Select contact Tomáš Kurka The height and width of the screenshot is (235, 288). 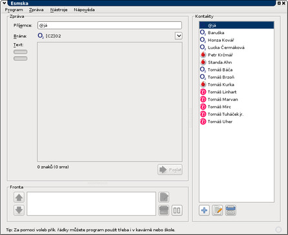(x=236, y=84)
